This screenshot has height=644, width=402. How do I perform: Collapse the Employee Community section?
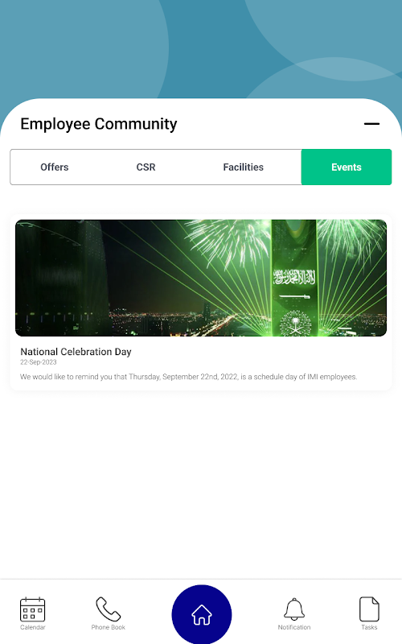371,124
